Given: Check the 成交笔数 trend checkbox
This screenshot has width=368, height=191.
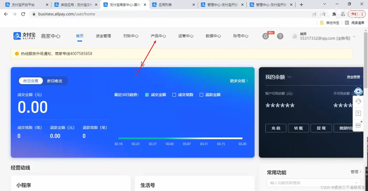Looking at the screenshot, I should pyautogui.click(x=174, y=95).
